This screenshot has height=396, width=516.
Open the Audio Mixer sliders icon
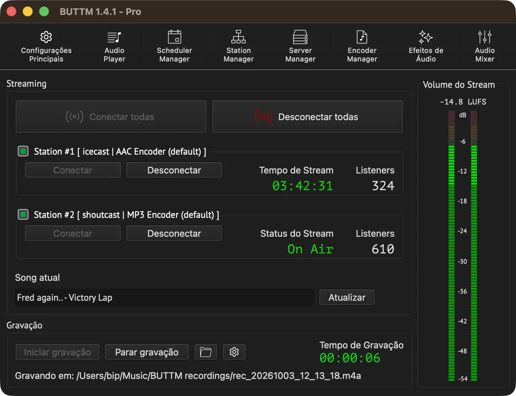coord(485,37)
